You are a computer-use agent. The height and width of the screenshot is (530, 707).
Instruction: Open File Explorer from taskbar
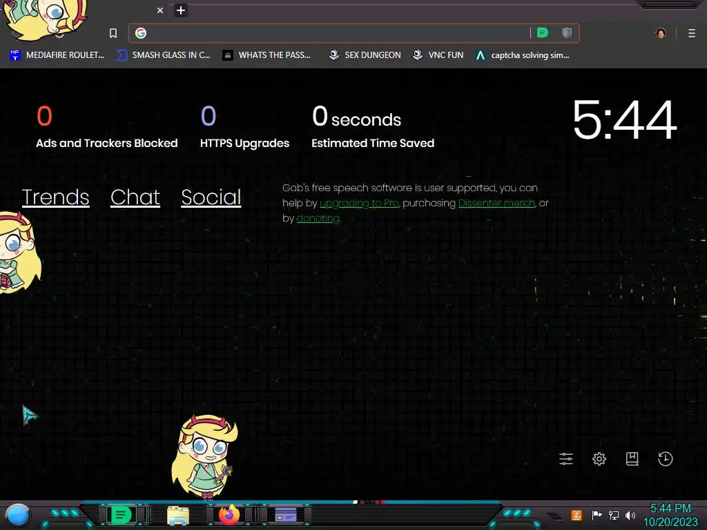tap(178, 515)
